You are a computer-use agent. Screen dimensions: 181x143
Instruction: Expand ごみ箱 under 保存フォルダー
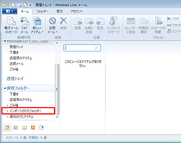point(8,105)
